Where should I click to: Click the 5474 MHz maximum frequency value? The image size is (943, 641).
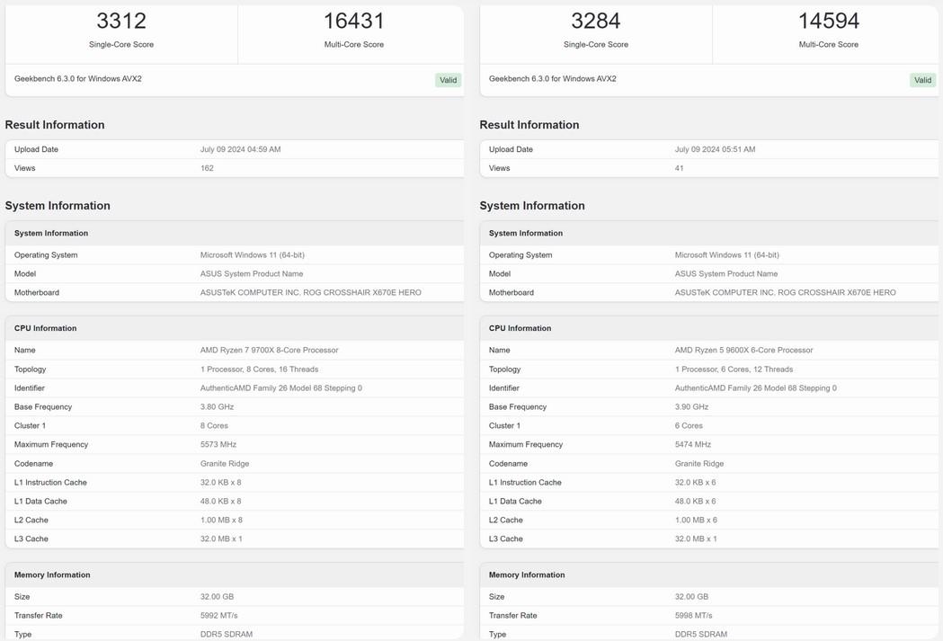tap(693, 444)
